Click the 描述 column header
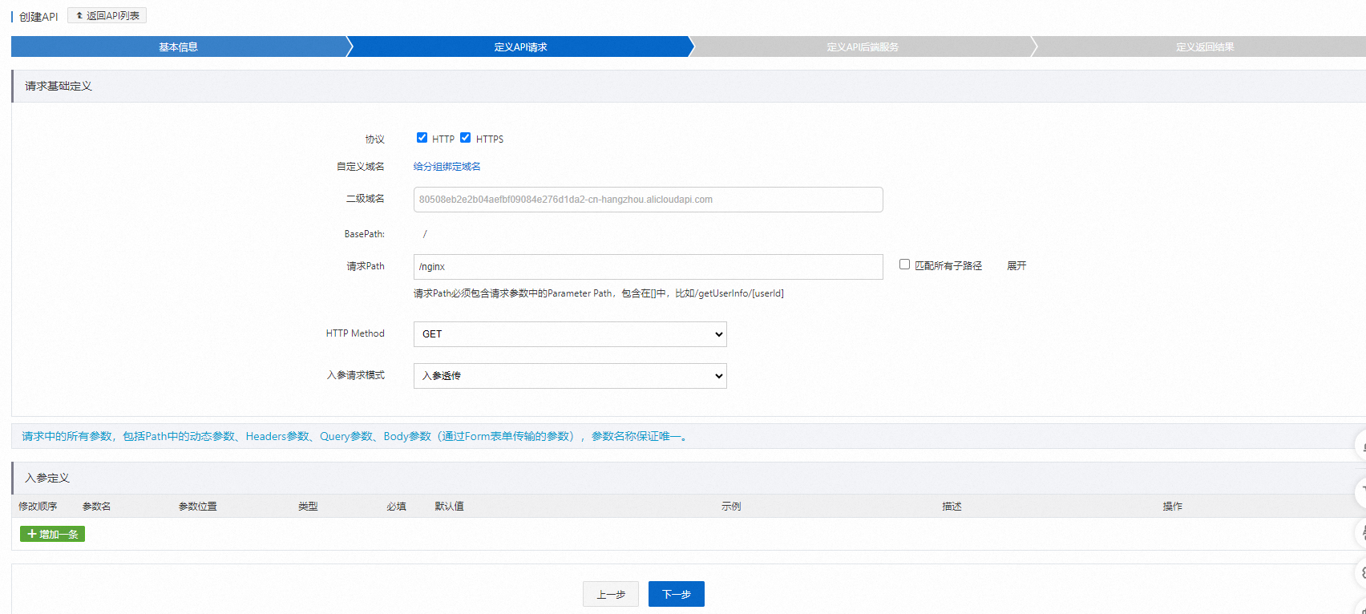The width and height of the screenshot is (1366, 614). point(952,506)
